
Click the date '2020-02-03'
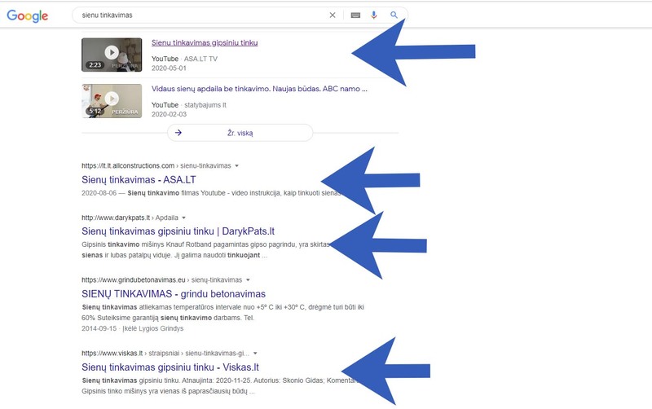coord(169,114)
